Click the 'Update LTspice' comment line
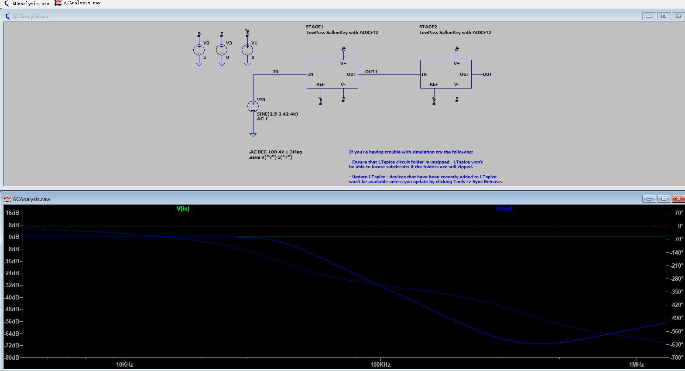Viewport: 685px width, 371px height. point(425,179)
